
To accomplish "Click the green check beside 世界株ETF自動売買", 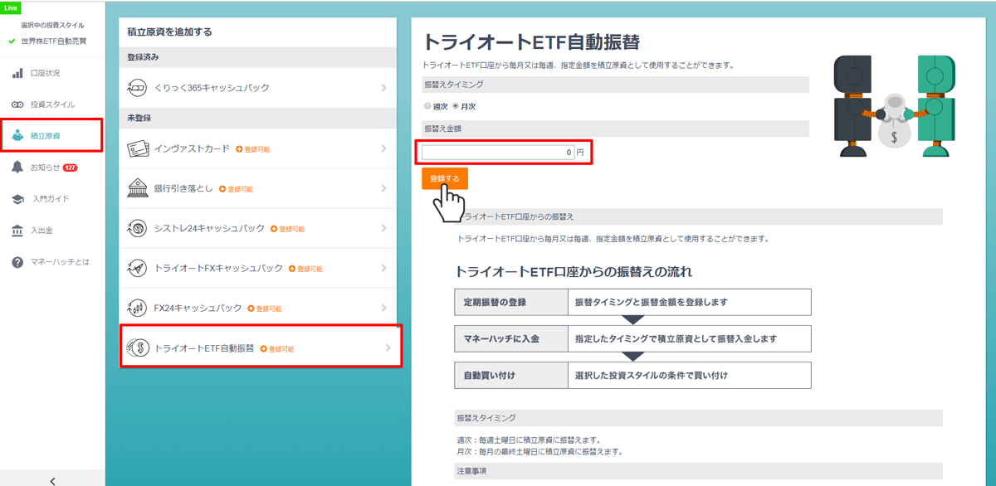I will 12,41.
